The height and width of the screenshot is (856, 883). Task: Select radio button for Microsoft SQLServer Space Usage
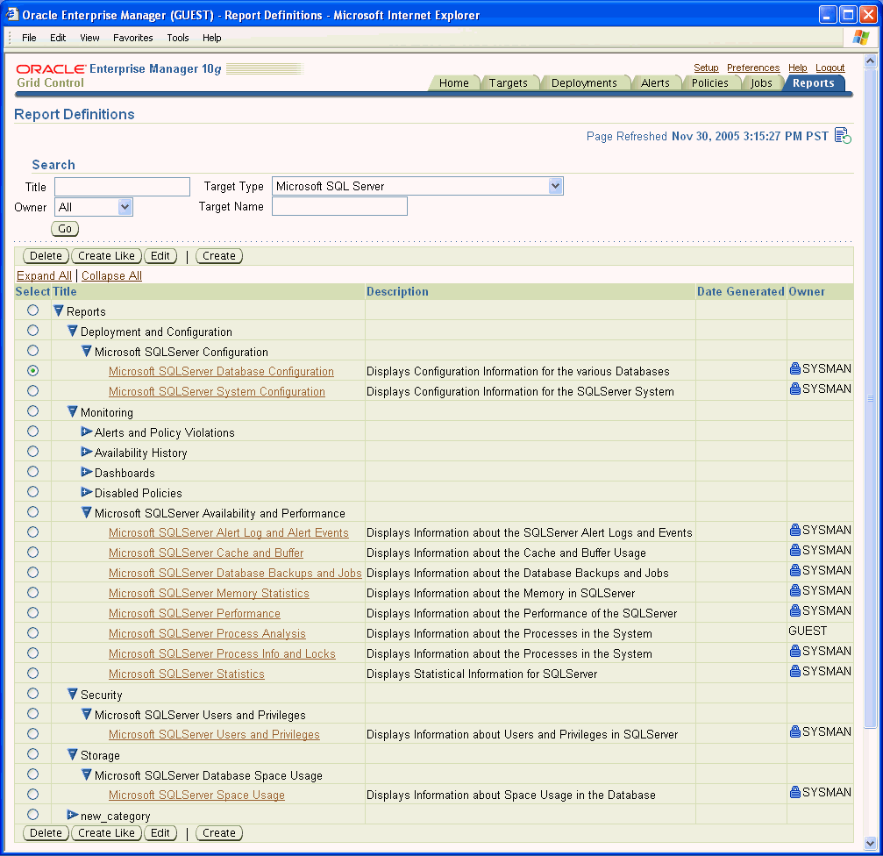pyautogui.click(x=32, y=794)
